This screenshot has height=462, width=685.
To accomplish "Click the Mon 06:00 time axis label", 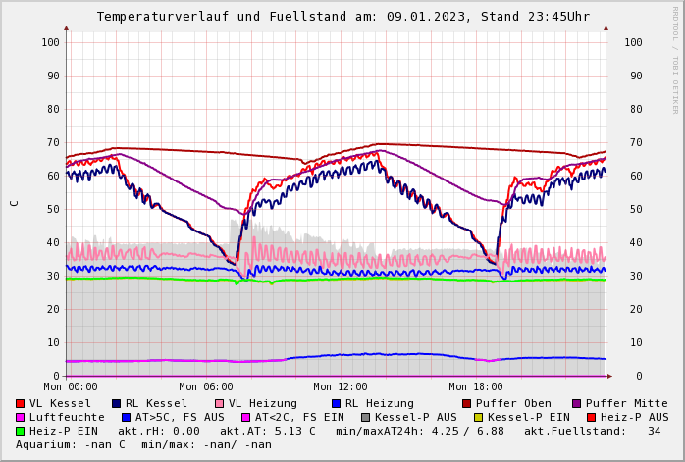I will [x=206, y=387].
